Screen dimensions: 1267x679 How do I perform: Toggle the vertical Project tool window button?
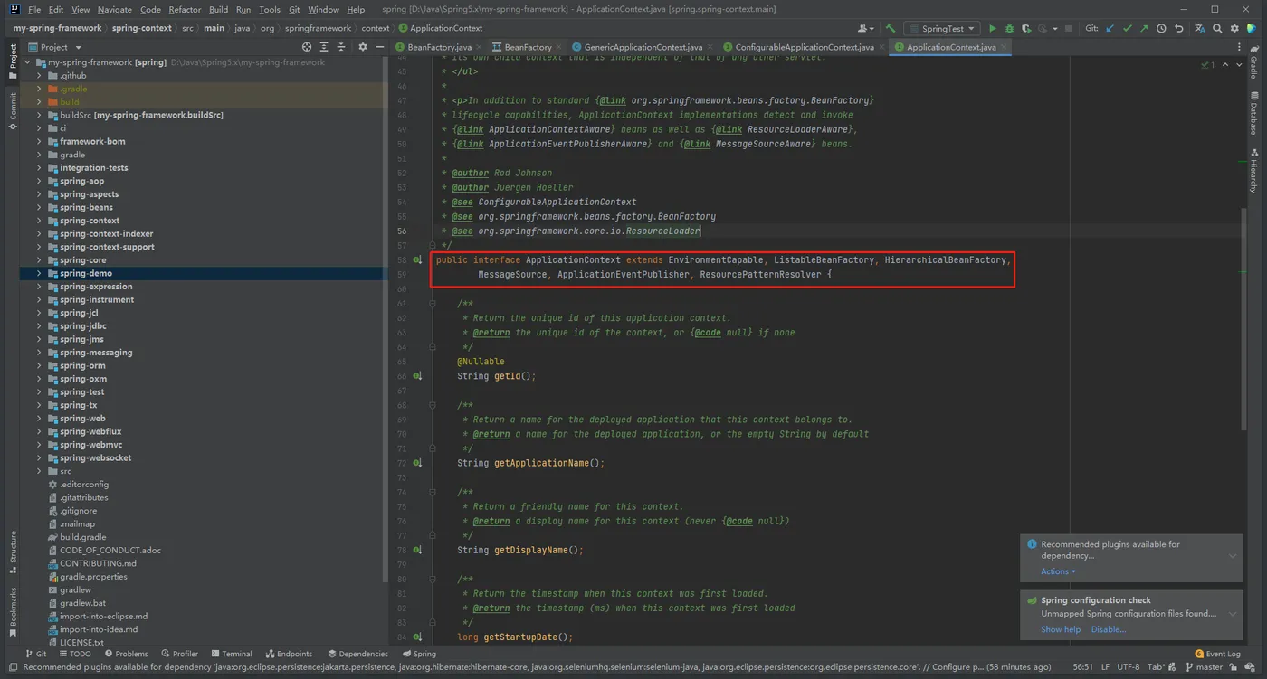click(13, 61)
